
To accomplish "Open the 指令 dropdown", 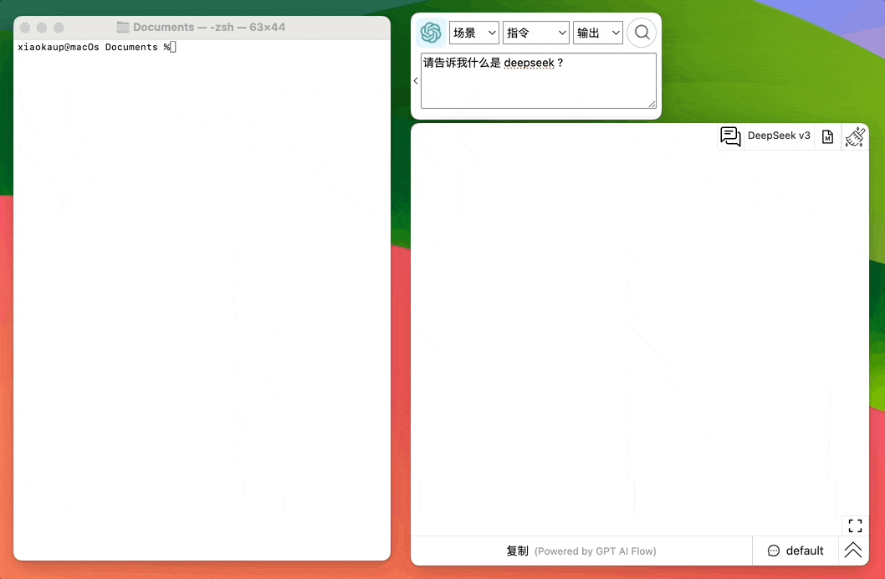I will coord(535,33).
